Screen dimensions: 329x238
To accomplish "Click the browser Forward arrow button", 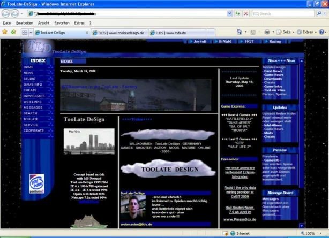I will [x=14, y=13].
